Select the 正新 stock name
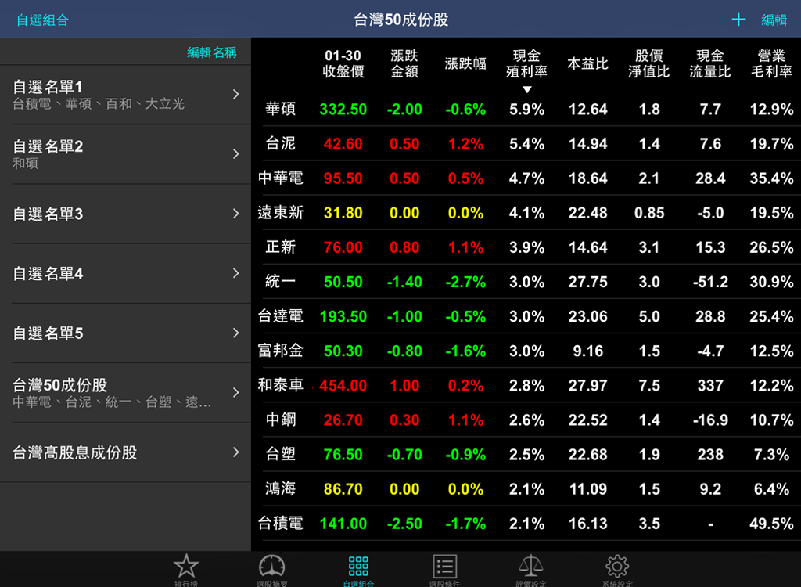 click(x=281, y=247)
